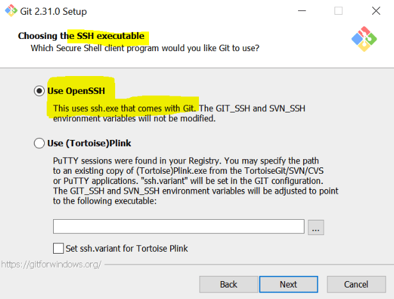The width and height of the screenshot is (394, 299).
Task: Close the Git Setup window
Action: (376, 11)
